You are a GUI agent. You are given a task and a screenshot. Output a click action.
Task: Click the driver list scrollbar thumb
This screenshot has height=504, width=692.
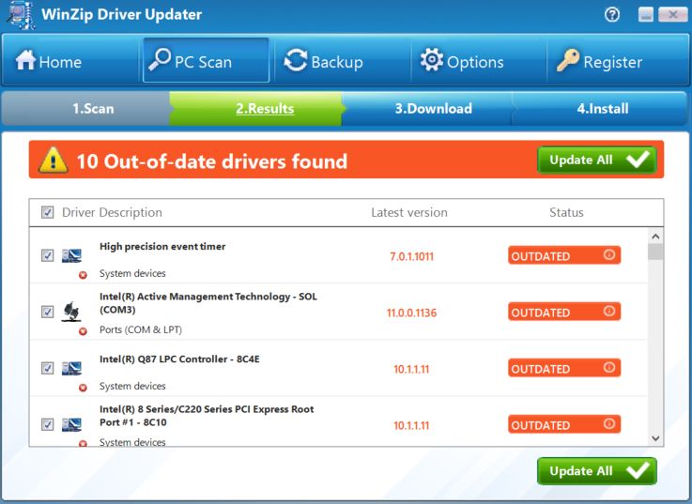tap(655, 252)
